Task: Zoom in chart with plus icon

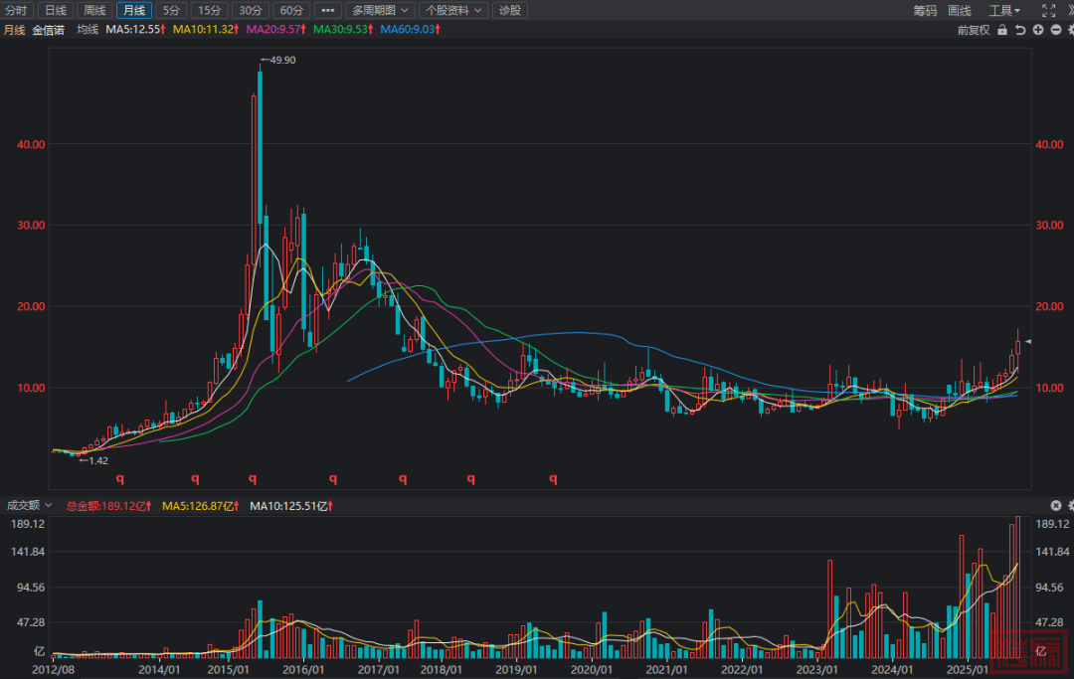Action: [x=1038, y=30]
